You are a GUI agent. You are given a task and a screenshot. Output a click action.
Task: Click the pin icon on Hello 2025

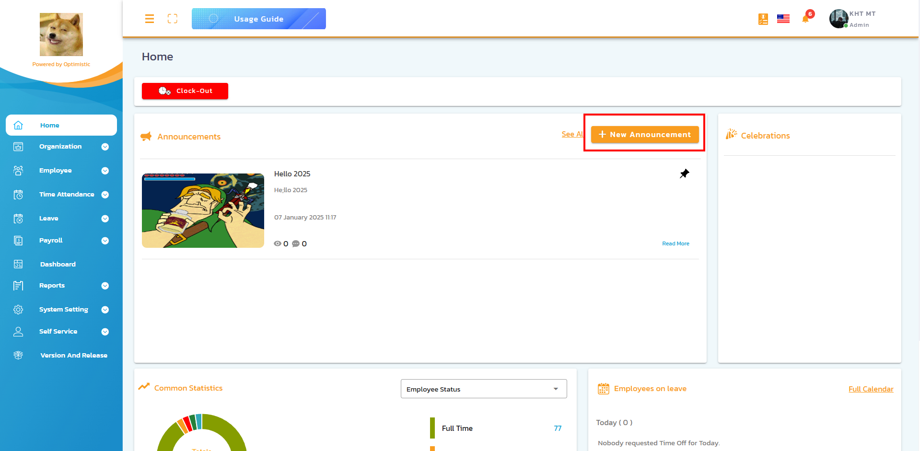[684, 173]
